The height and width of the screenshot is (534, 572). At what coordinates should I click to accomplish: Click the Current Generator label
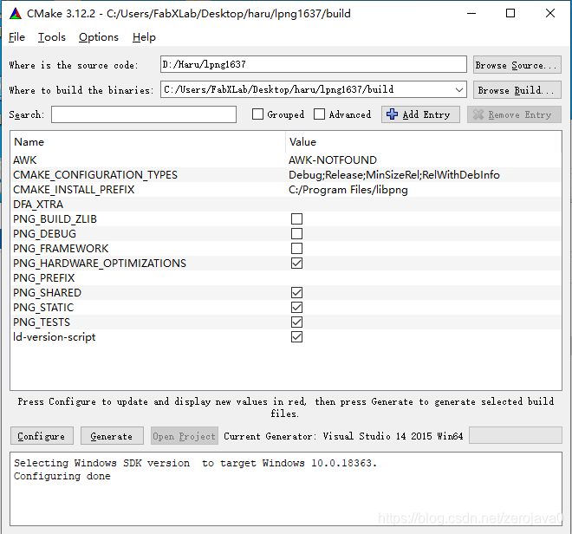[x=343, y=436]
